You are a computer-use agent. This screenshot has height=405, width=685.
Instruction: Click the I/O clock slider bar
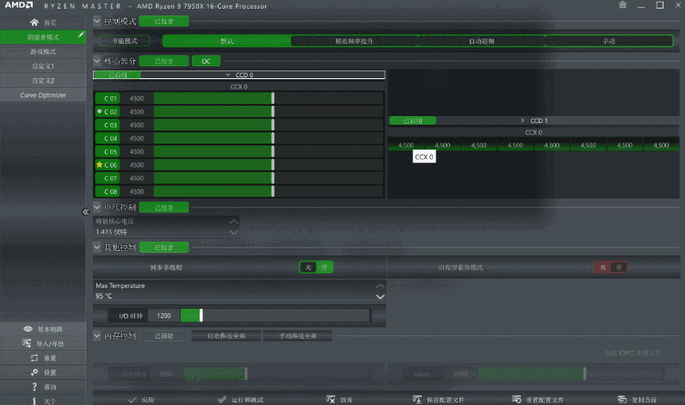point(284,316)
